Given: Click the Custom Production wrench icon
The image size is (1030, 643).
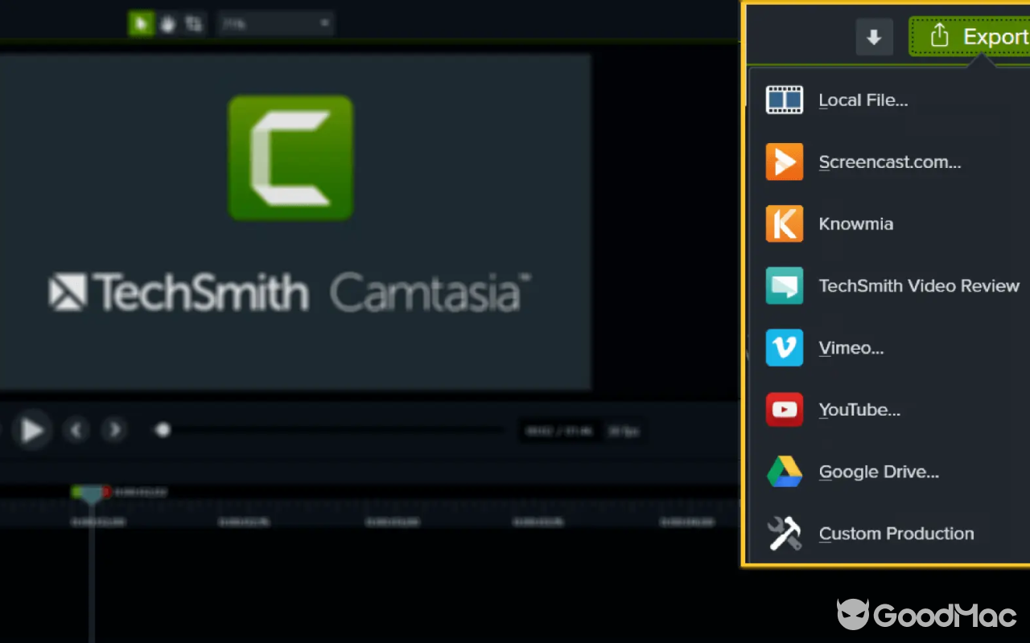Looking at the screenshot, I should (784, 533).
